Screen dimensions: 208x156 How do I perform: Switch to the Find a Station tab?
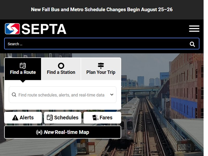point(61,69)
